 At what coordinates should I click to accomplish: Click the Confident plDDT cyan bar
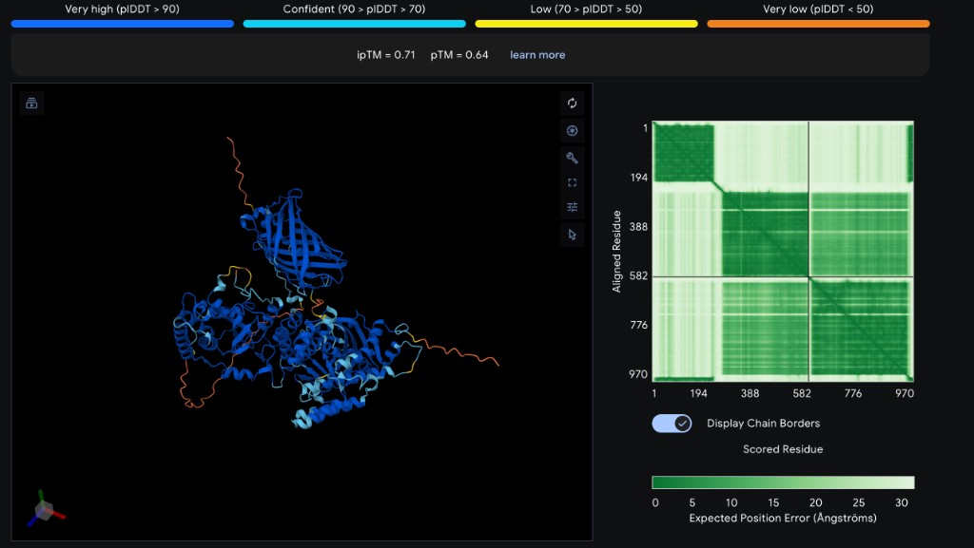pos(354,24)
